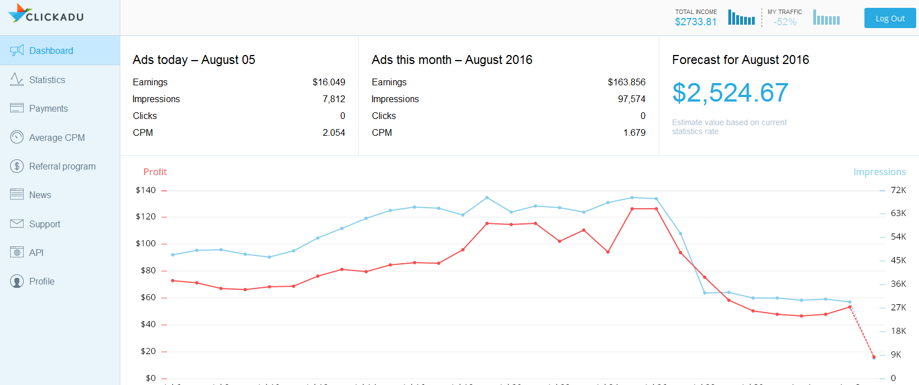Click the Referral program dollar icon
Screen dimensions: 919x385
pyautogui.click(x=17, y=166)
